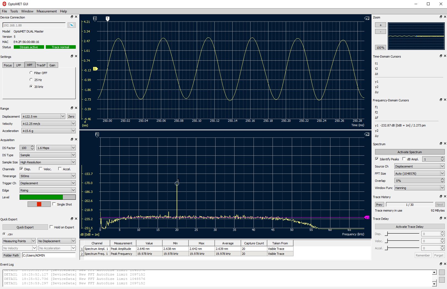
Task: Click the Quick Export button
Action: coord(25,227)
